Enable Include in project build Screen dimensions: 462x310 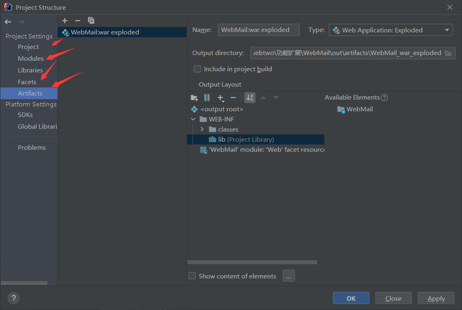[x=198, y=69]
